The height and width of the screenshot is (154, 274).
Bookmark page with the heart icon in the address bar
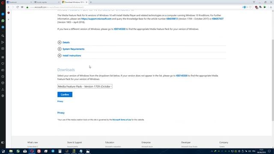click(250, 7)
